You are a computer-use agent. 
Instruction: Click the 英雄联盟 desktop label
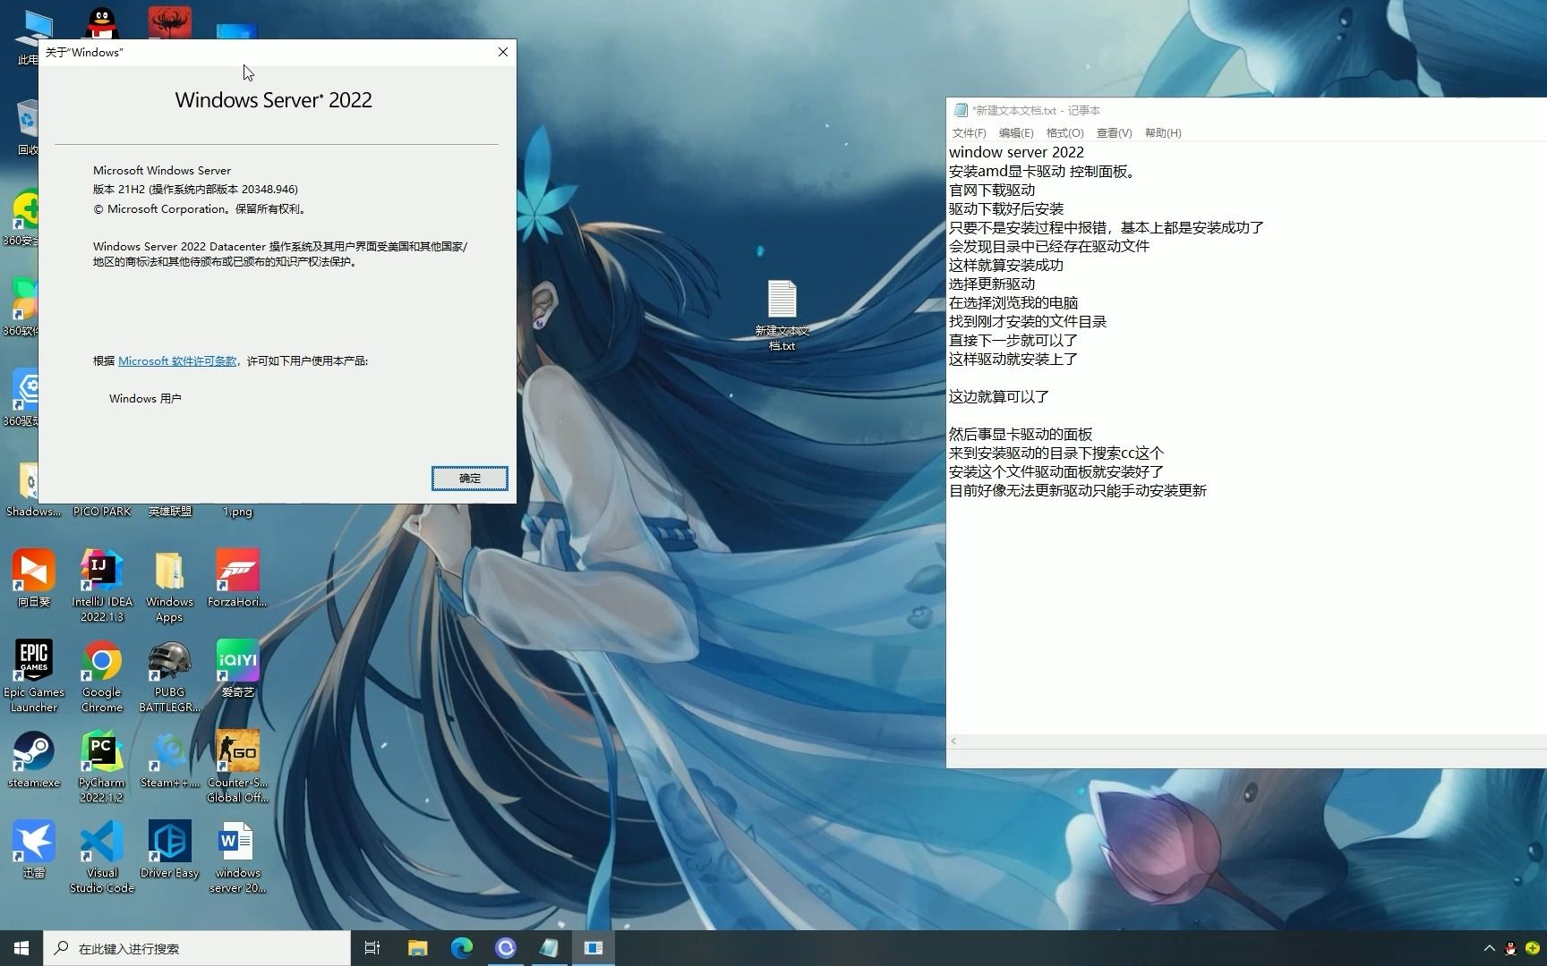point(169,512)
